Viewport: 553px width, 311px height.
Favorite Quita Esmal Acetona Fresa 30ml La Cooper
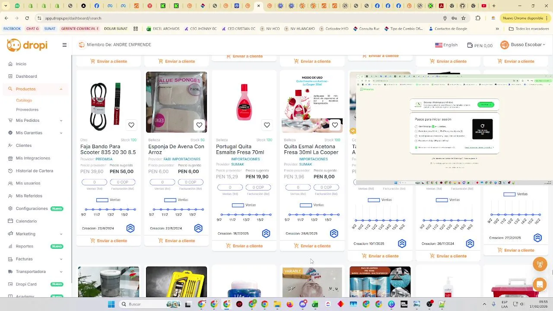[x=335, y=125]
